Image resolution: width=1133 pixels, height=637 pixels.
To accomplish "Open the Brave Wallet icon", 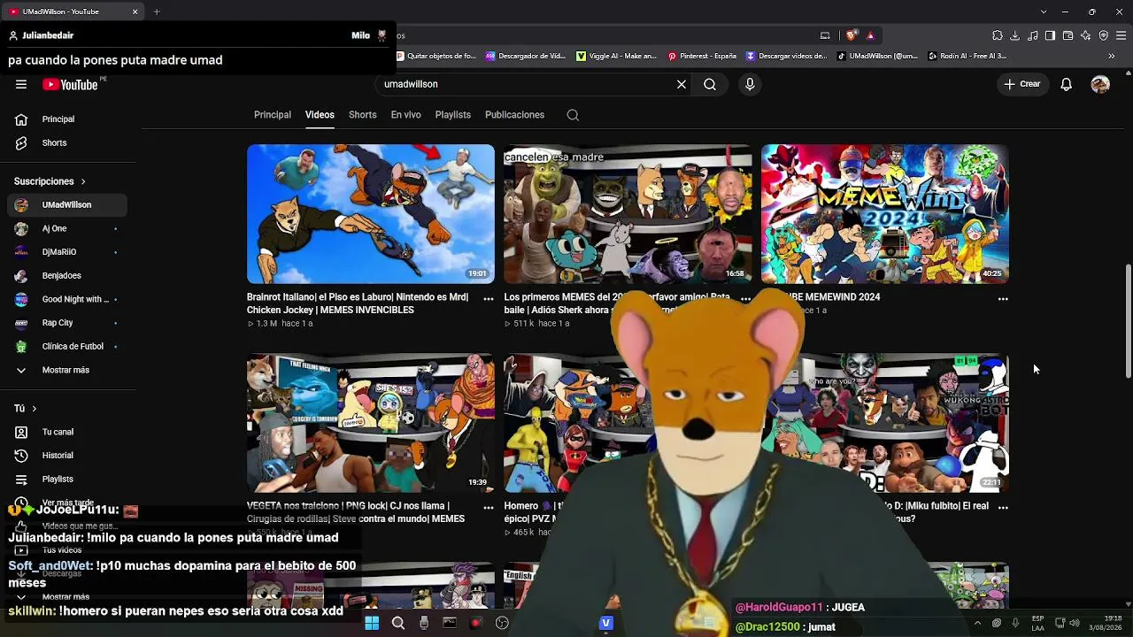I will (x=1068, y=35).
